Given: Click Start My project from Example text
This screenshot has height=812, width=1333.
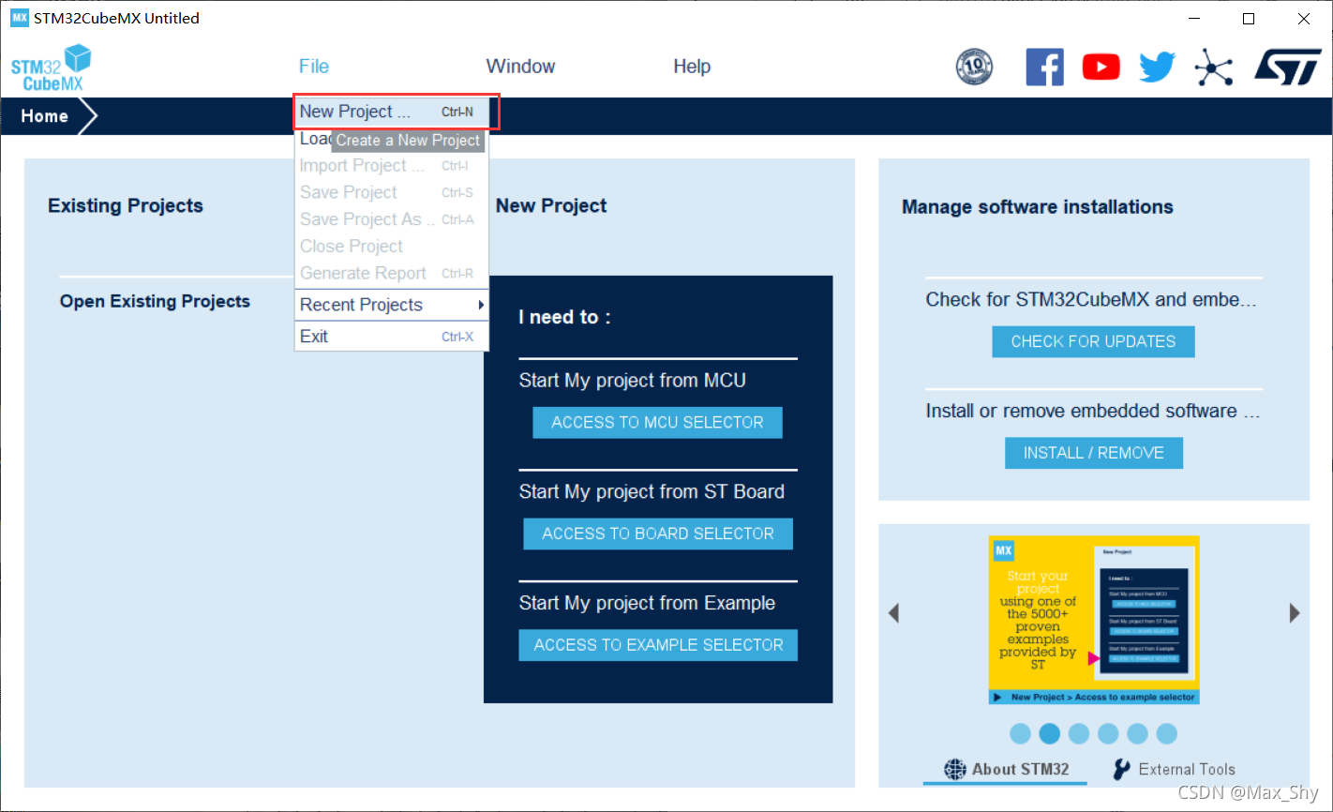Looking at the screenshot, I should click(x=647, y=604).
